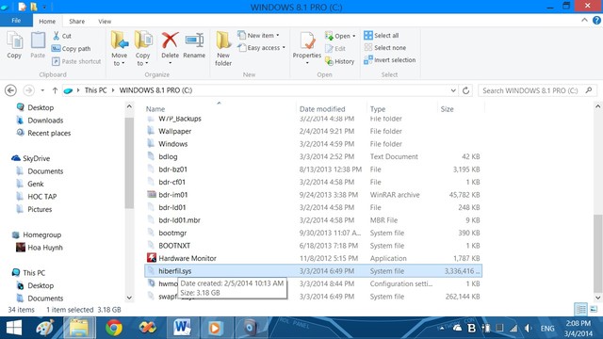Open the Open button dropdown arrow
603x339 pixels.
pyautogui.click(x=354, y=36)
